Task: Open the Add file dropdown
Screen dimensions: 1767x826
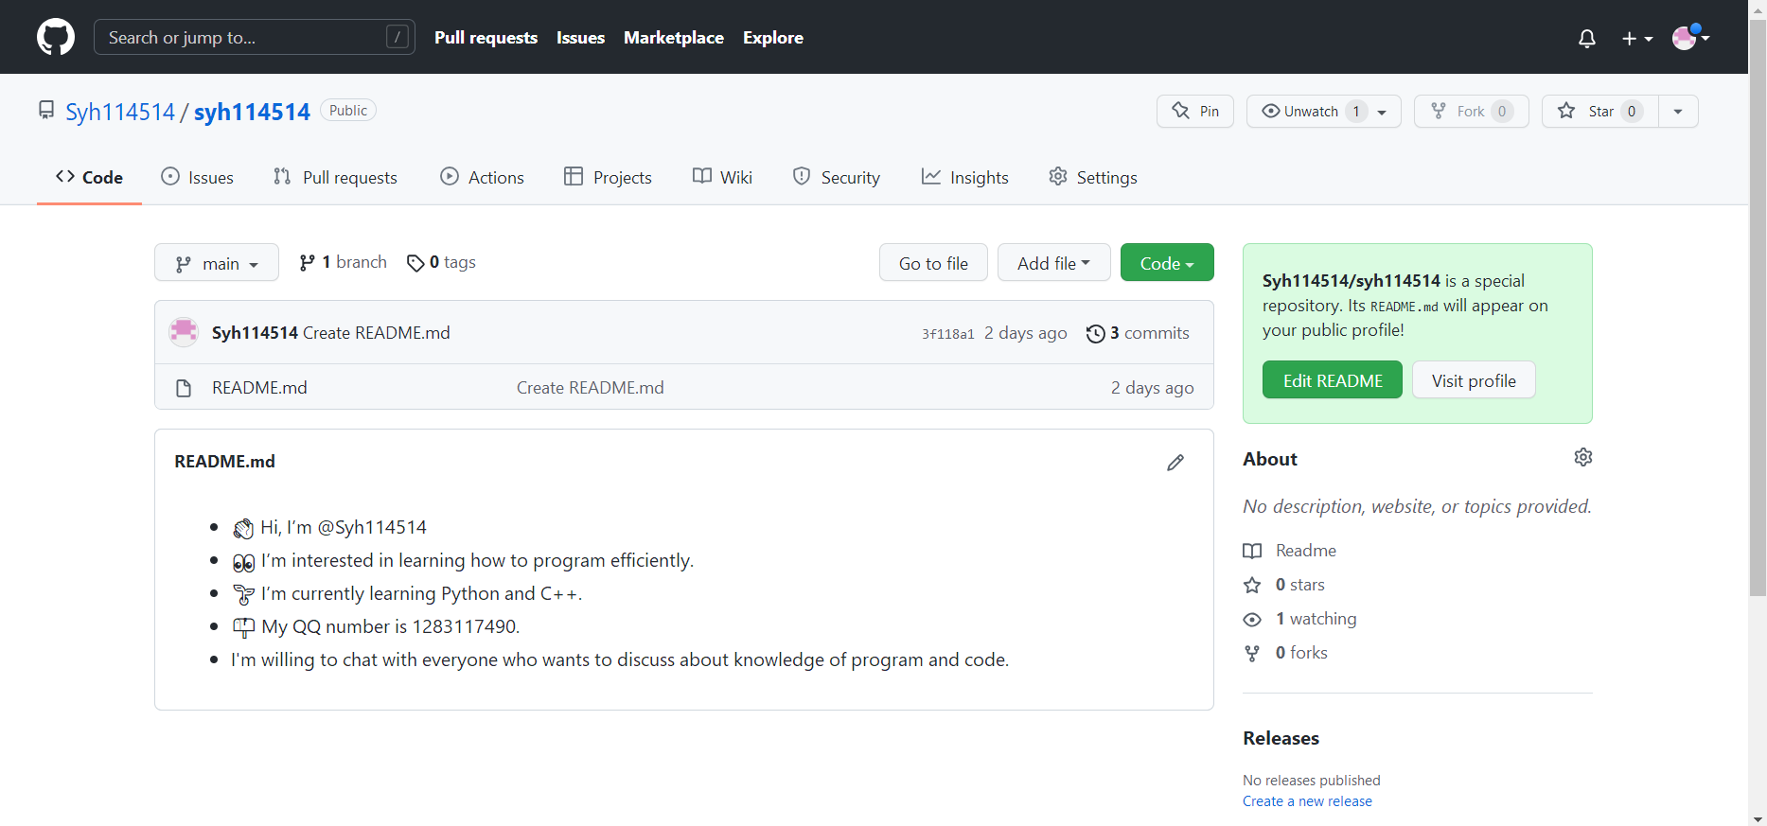Action: tap(1053, 263)
